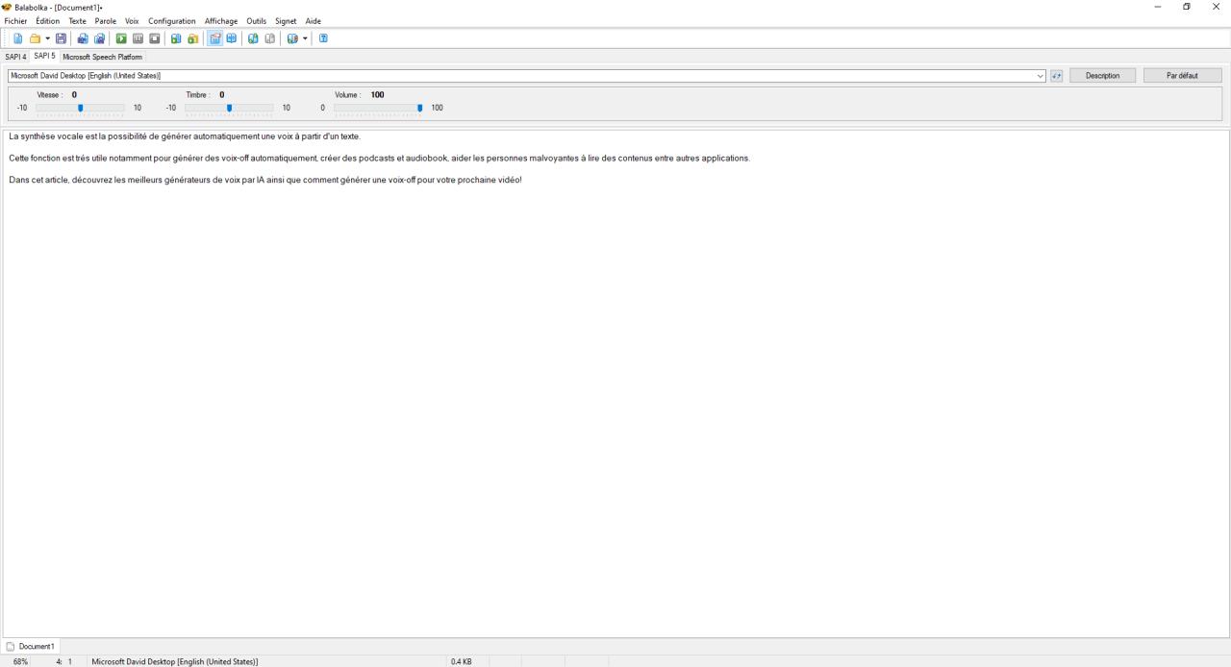This screenshot has height=667, width=1231.
Task: Click the Description button
Action: tap(1102, 75)
